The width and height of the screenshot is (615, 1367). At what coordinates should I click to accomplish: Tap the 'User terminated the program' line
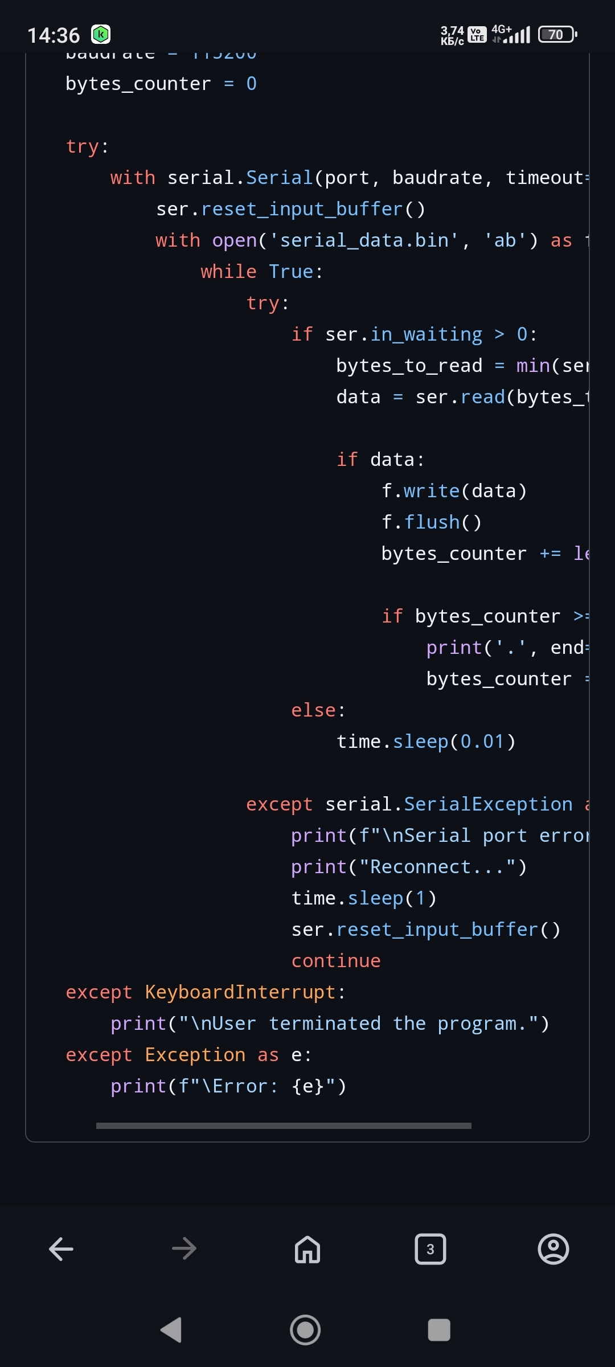coord(330,1024)
